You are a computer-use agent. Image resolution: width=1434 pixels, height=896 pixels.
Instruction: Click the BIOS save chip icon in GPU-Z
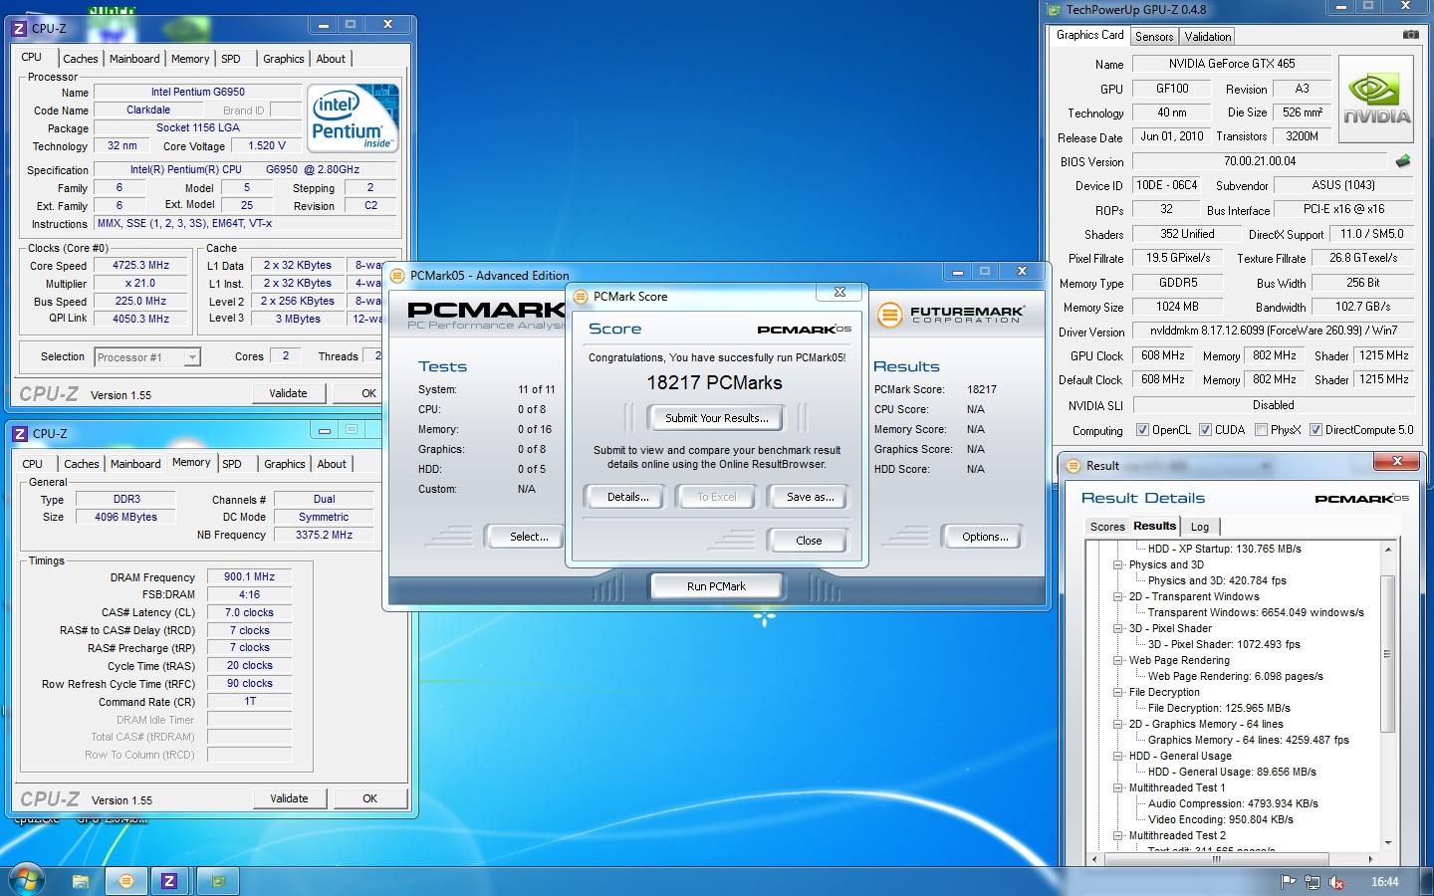(1403, 161)
